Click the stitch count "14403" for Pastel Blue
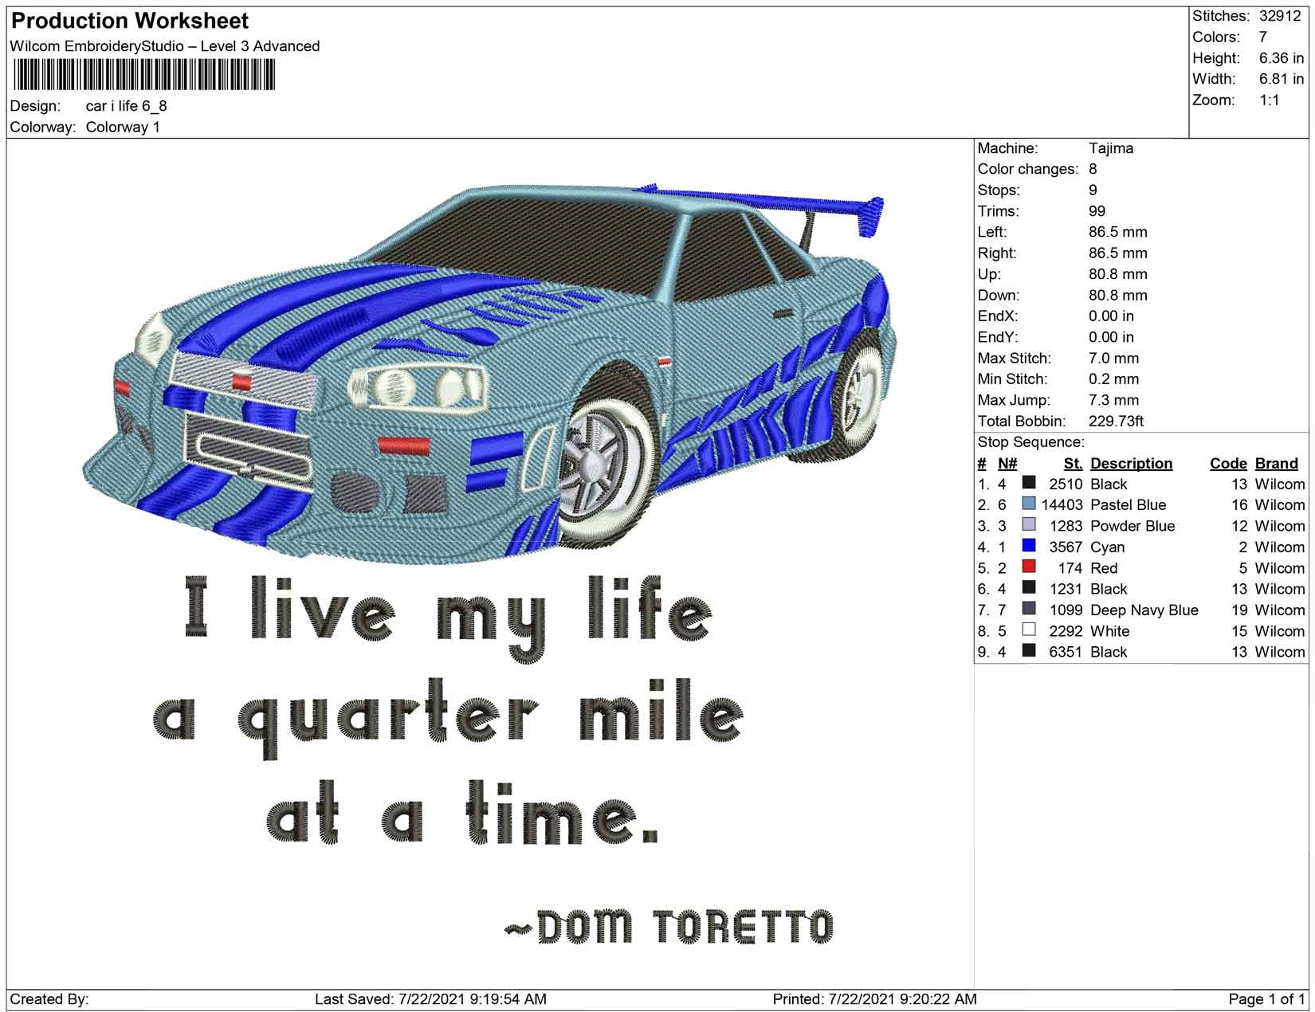This screenshot has height=1012, width=1315. (1062, 505)
